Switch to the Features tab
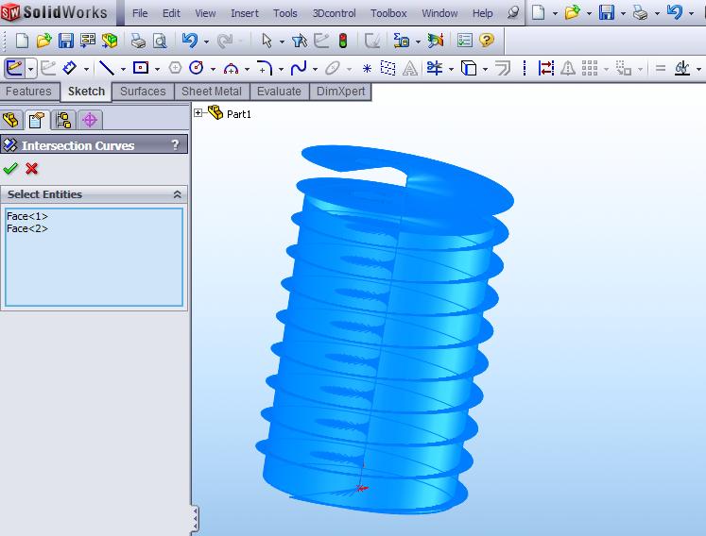This screenshot has height=536, width=706. point(28,92)
